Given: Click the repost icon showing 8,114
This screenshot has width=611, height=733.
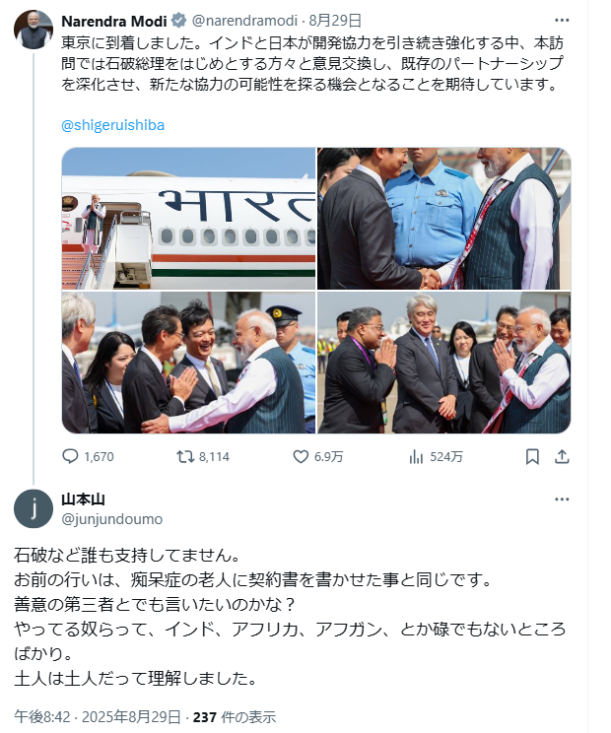Looking at the screenshot, I should [x=185, y=456].
